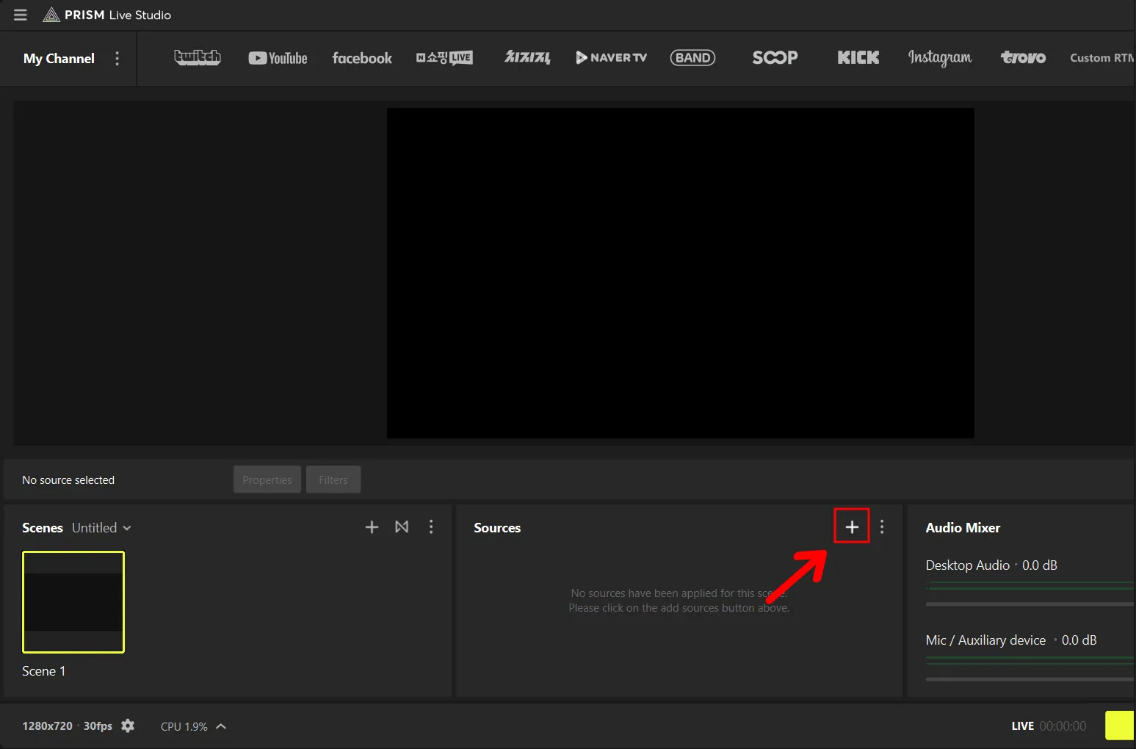Select the Facebook platform logo
Viewport: 1136px width, 749px height.
pos(362,58)
